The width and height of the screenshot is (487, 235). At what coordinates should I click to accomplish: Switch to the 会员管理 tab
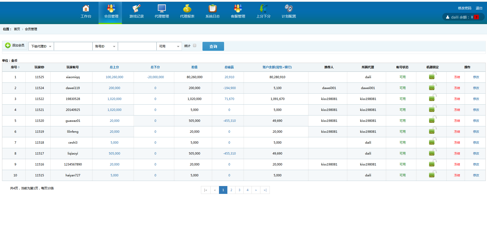[x=111, y=12]
